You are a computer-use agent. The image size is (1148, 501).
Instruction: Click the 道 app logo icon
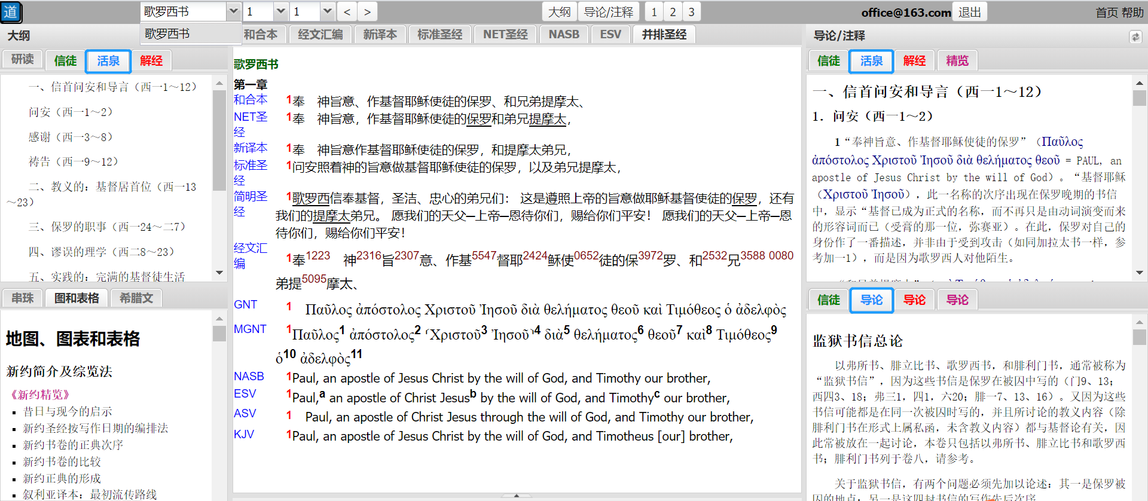11,12
